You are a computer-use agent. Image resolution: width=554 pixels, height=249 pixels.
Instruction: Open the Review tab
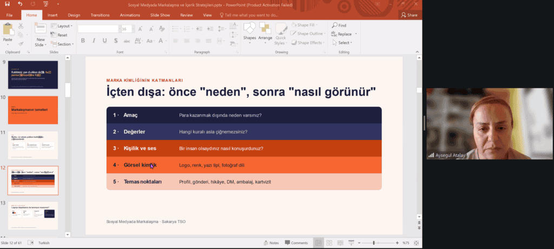pyautogui.click(x=187, y=15)
